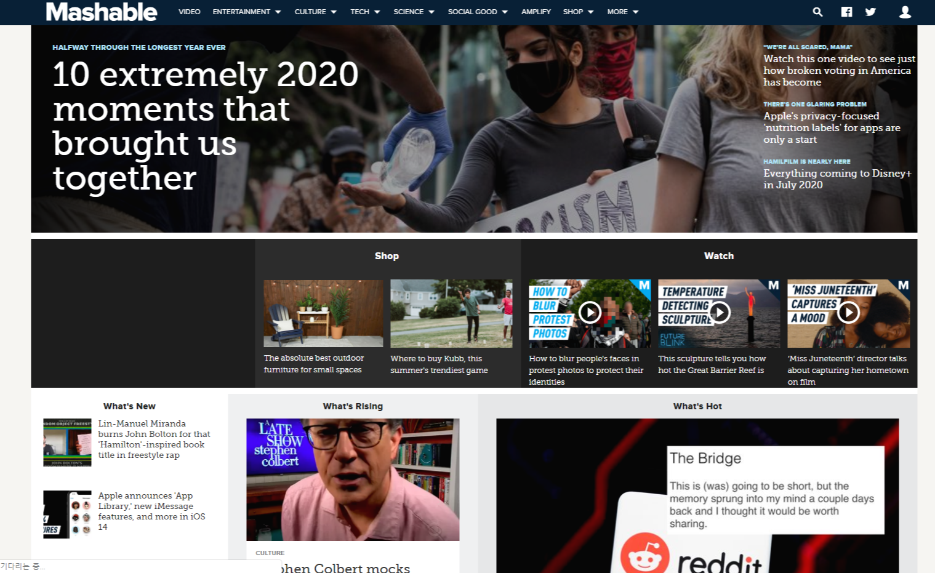Click the 'We're all scared, mama' tag
Image resolution: width=935 pixels, height=573 pixels.
tap(808, 47)
